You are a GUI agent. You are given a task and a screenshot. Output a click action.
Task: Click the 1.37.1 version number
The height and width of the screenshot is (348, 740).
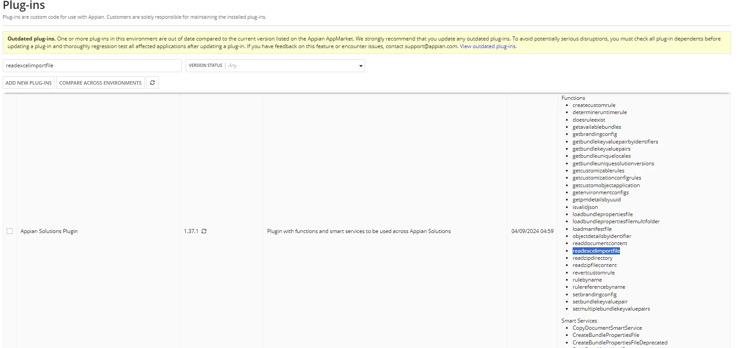tap(191, 231)
